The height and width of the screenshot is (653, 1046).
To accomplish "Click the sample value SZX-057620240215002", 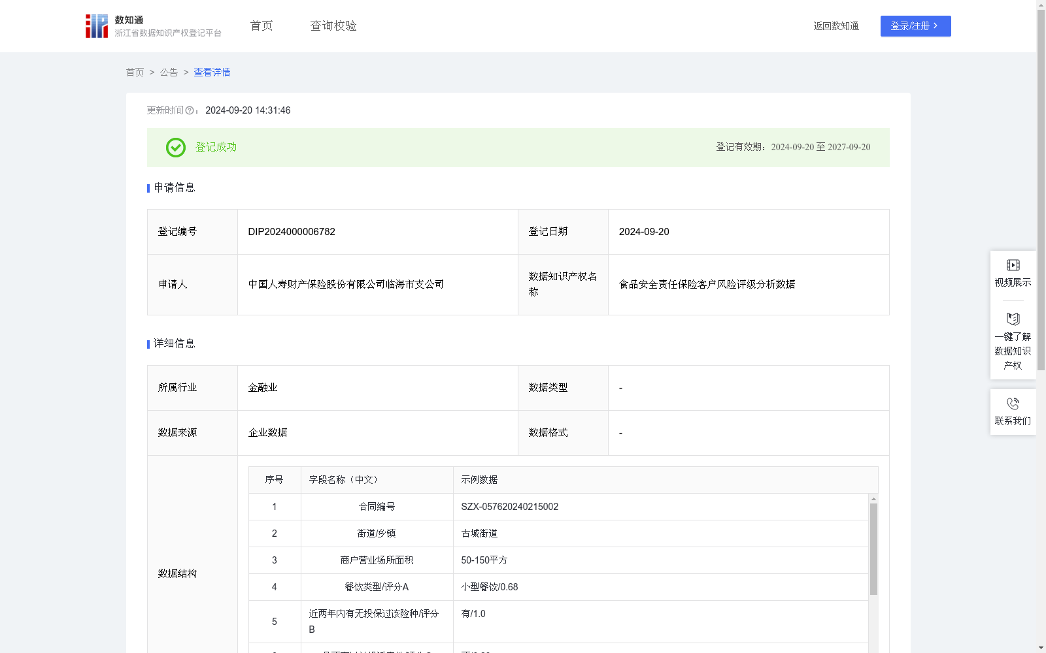I will (509, 507).
